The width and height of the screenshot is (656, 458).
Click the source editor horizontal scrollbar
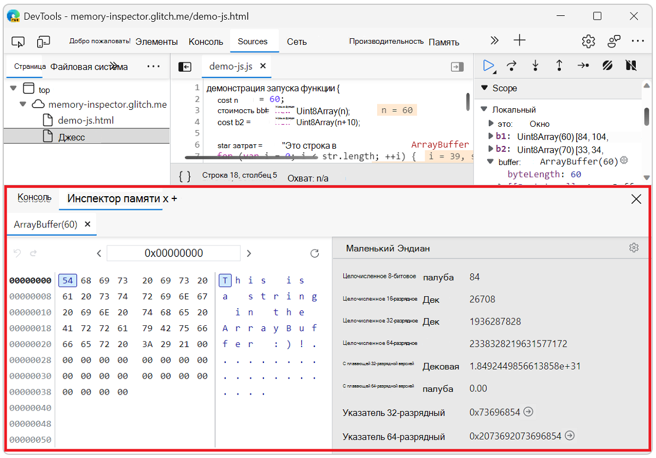tap(251, 157)
